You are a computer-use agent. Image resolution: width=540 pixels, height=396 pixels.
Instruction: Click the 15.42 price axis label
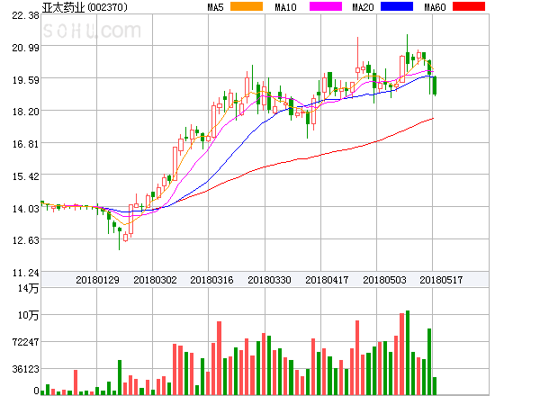pos(25,176)
